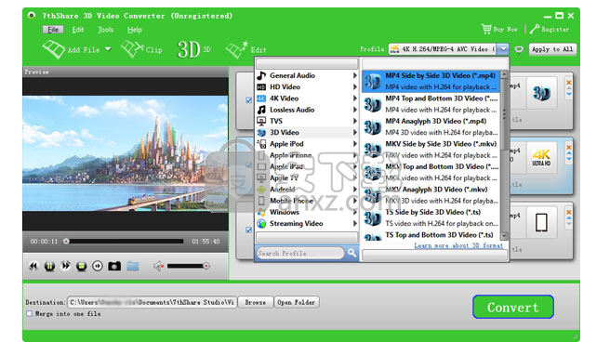
Task: Remove the first file with orange X
Action: tap(569, 83)
